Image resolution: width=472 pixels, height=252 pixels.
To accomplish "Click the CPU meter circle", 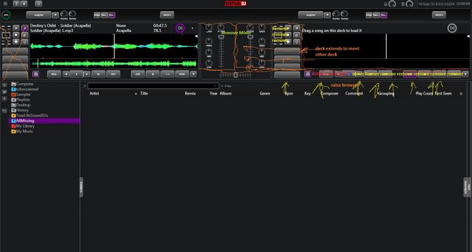I will coord(6,15).
